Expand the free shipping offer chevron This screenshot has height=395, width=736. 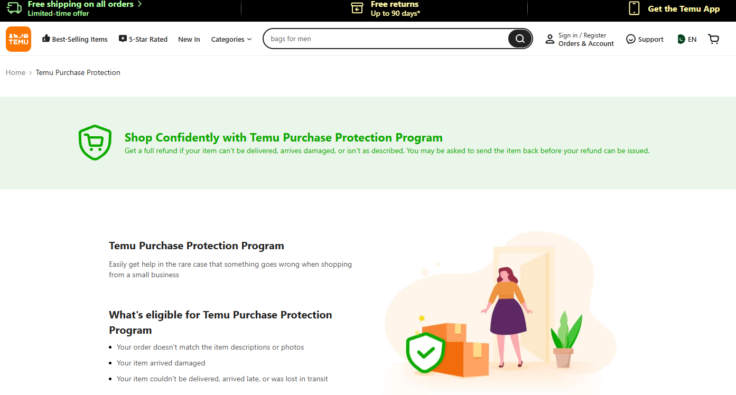click(139, 4)
